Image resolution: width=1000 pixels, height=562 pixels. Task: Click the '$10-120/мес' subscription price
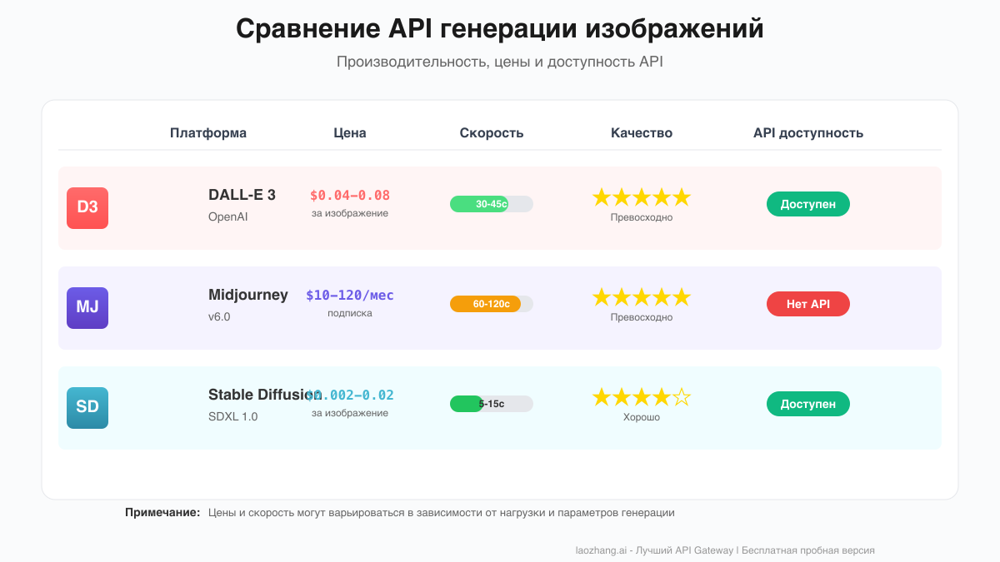348,295
